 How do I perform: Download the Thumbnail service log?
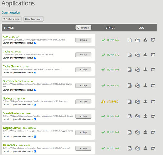pyautogui.click(x=145, y=148)
